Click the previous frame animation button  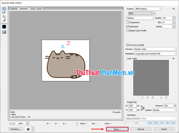tap(156, 123)
